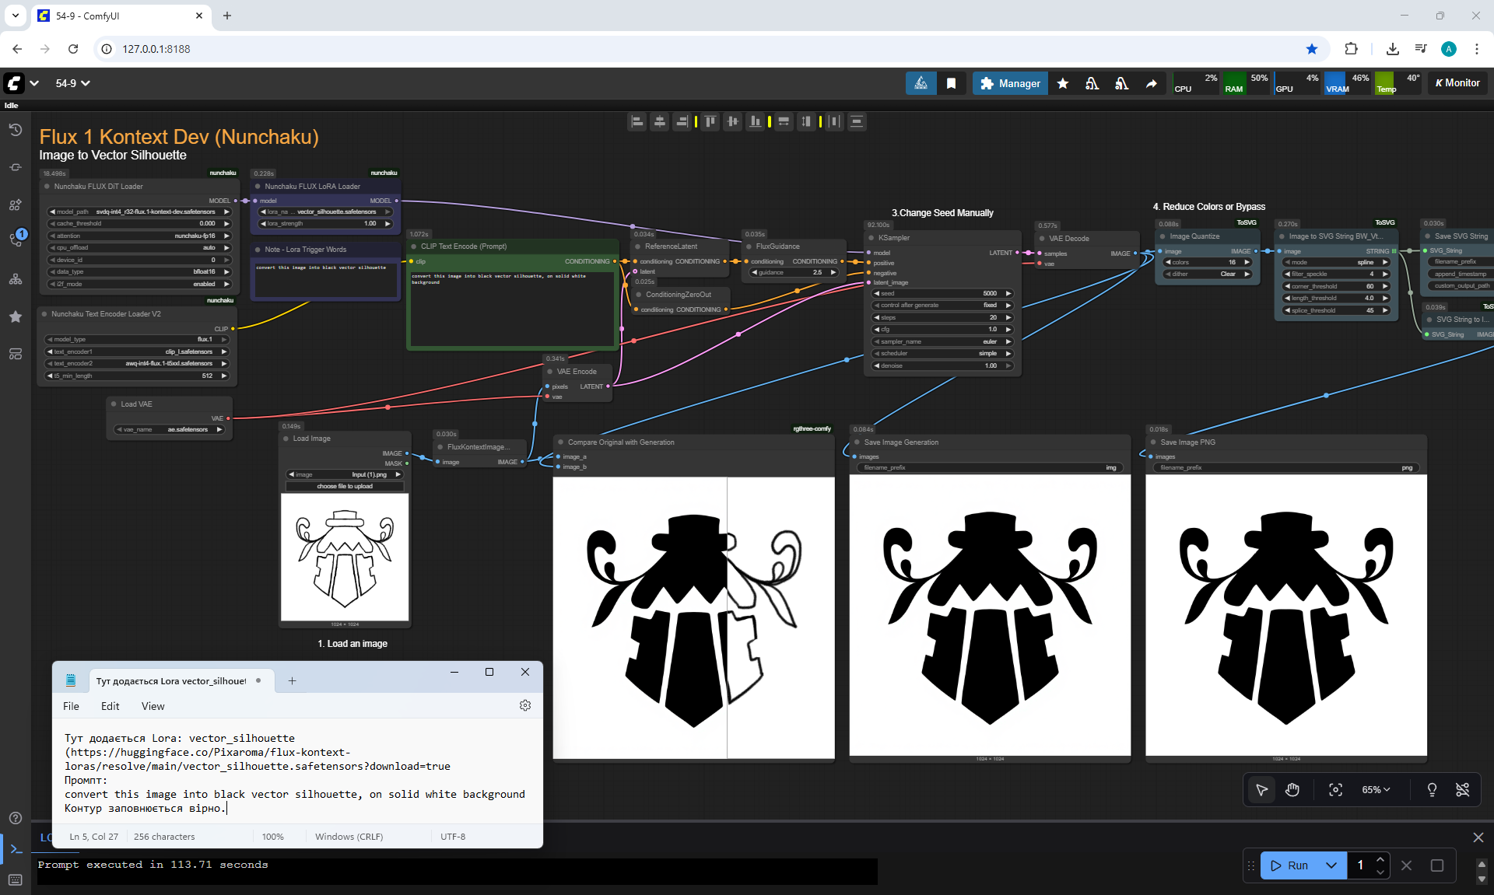Screen dimensions: 1494x895
Task: Toggle link visibility icon
Action: tap(1463, 789)
